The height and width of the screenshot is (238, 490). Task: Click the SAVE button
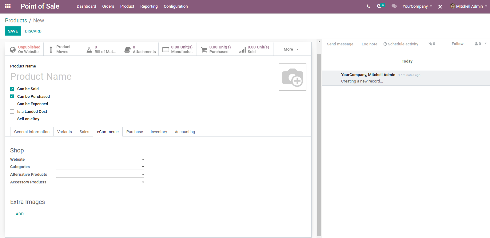pos(13,31)
